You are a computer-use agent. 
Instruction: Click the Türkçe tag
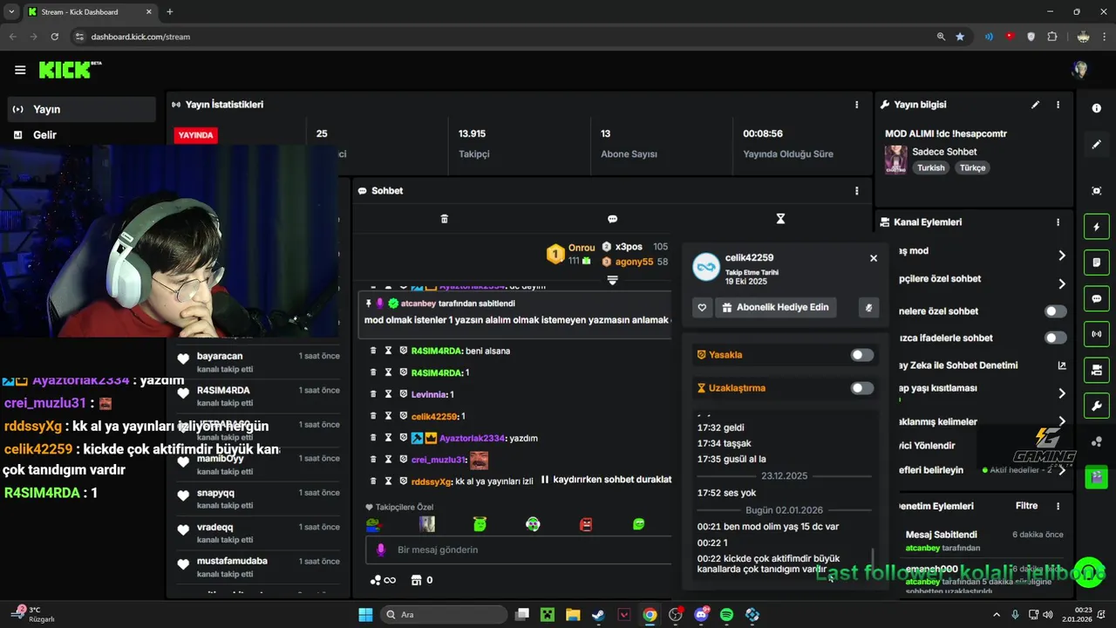(972, 167)
